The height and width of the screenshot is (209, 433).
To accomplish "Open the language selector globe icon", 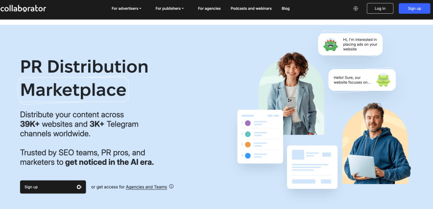I will tap(355, 8).
